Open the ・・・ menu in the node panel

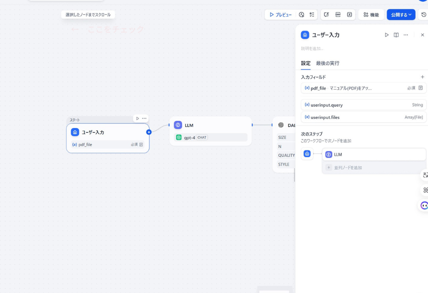point(405,35)
